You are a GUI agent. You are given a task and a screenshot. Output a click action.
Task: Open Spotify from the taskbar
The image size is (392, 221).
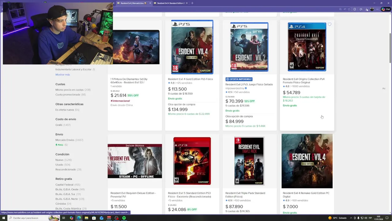pyautogui.click(x=124, y=218)
